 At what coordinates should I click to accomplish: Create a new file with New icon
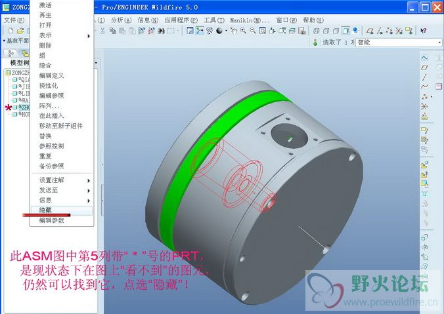[x=11, y=31]
